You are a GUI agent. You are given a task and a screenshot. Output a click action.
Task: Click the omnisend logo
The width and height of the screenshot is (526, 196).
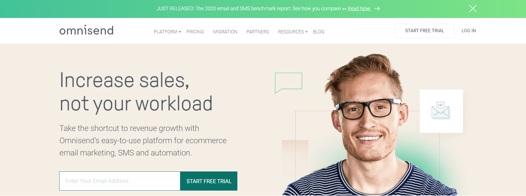[x=86, y=30]
